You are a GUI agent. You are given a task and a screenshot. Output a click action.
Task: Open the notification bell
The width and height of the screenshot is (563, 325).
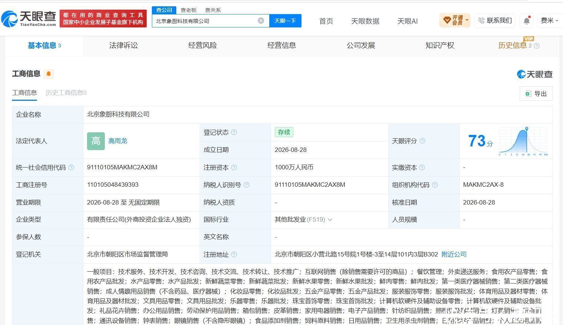tap(526, 21)
